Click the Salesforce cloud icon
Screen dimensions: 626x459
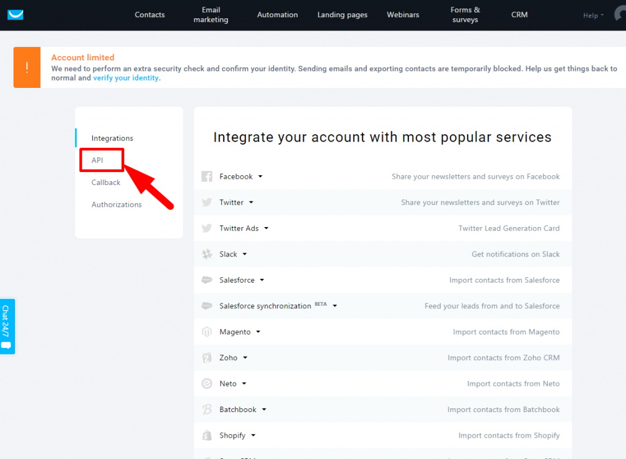(207, 280)
